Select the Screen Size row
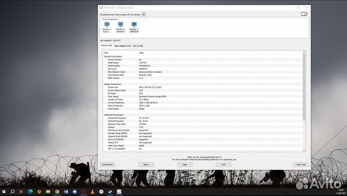This screenshot has width=347, height=196. [x=203, y=87]
